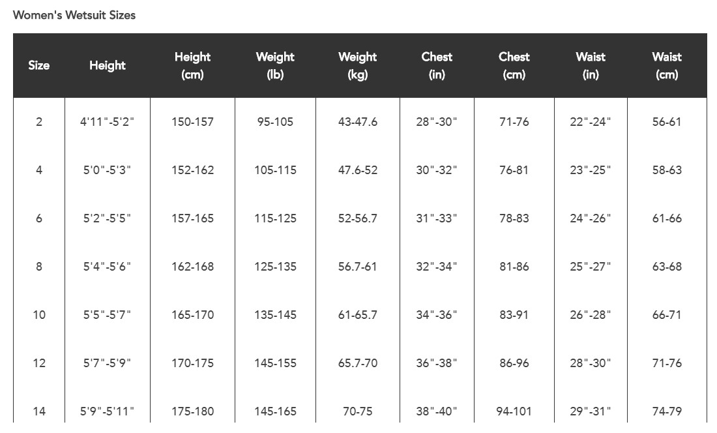Select the 157-165 height cell
The width and height of the screenshot is (717, 433).
click(x=192, y=218)
